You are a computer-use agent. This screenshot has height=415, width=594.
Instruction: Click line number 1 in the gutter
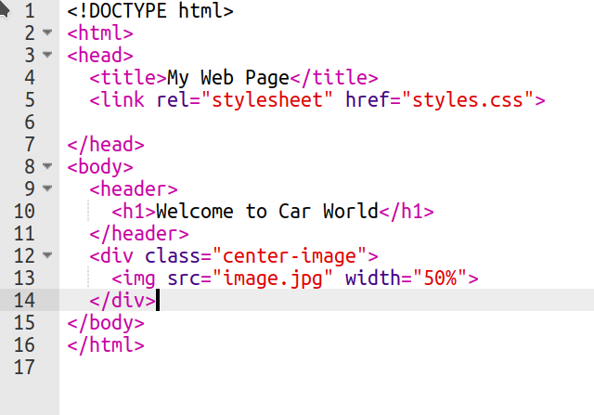pyautogui.click(x=30, y=11)
